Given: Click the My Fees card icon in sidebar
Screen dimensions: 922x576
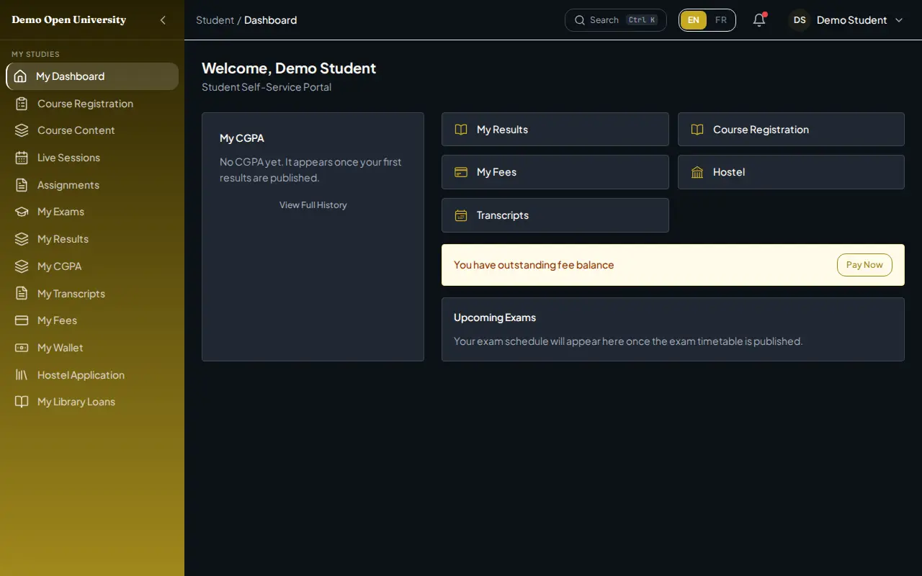Looking at the screenshot, I should coord(22,320).
